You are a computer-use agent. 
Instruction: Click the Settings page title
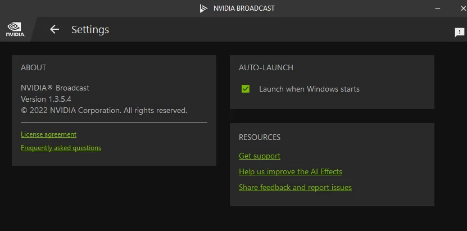tap(90, 29)
